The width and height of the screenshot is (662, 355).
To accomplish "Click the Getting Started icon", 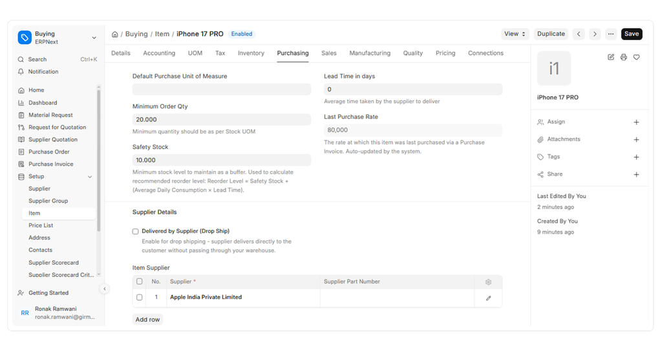I will point(21,292).
